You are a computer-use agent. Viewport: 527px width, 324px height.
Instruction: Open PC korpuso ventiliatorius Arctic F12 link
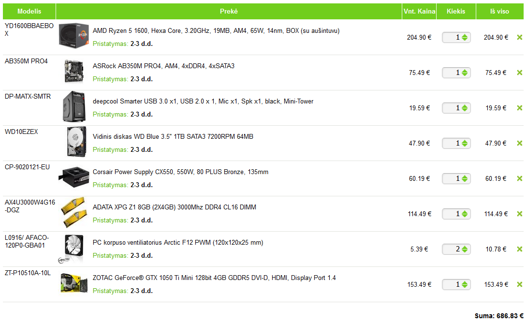(x=178, y=242)
